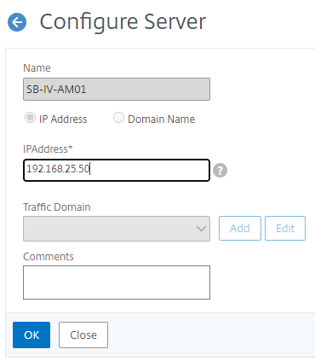315x361 pixels.
Task: Go back using the blue arrow icon
Action: [x=17, y=22]
